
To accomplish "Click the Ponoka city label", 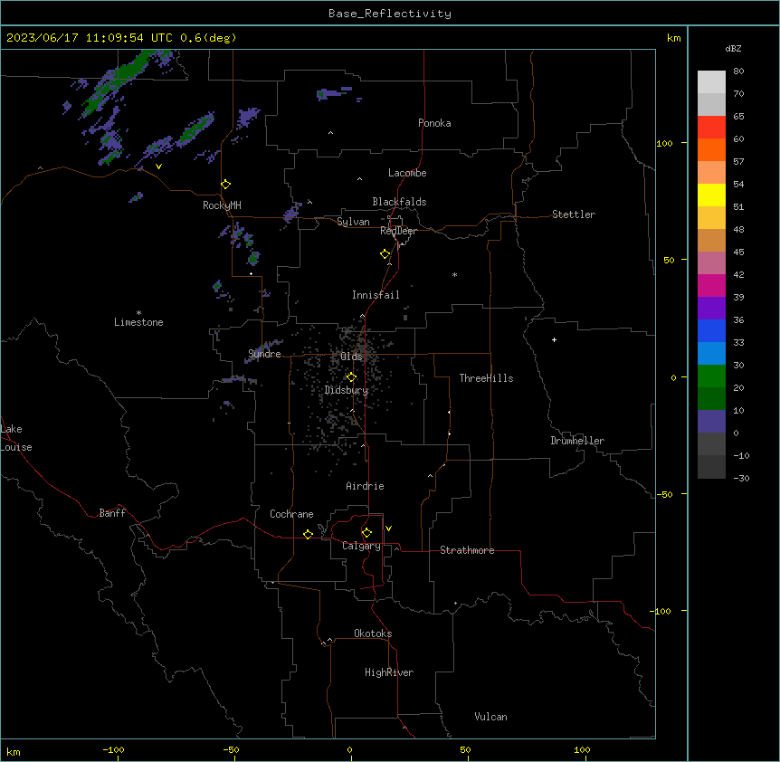I will coord(434,123).
